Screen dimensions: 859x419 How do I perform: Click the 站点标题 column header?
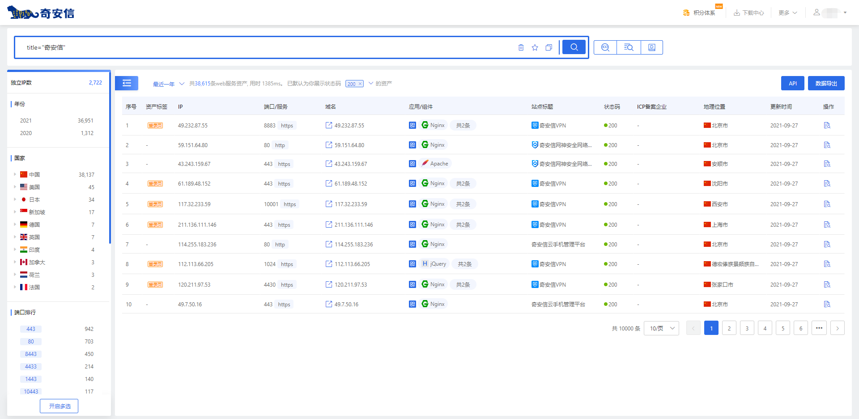(542, 106)
